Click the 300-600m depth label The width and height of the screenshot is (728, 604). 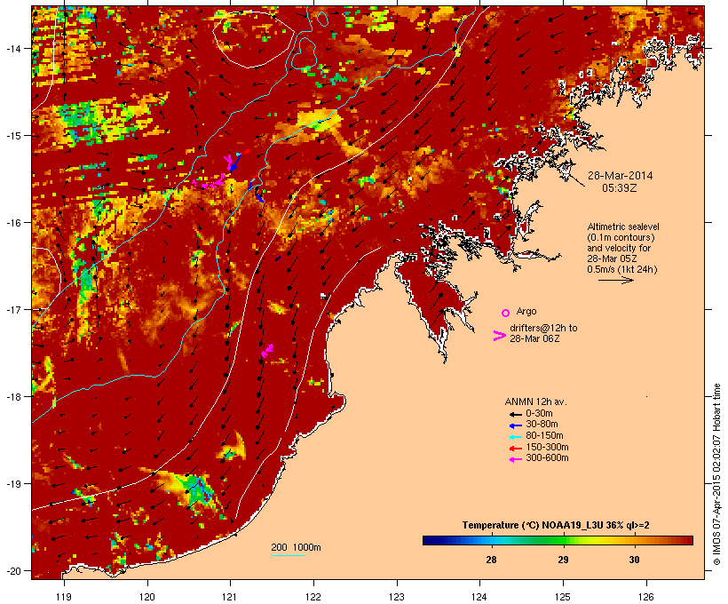coord(547,458)
